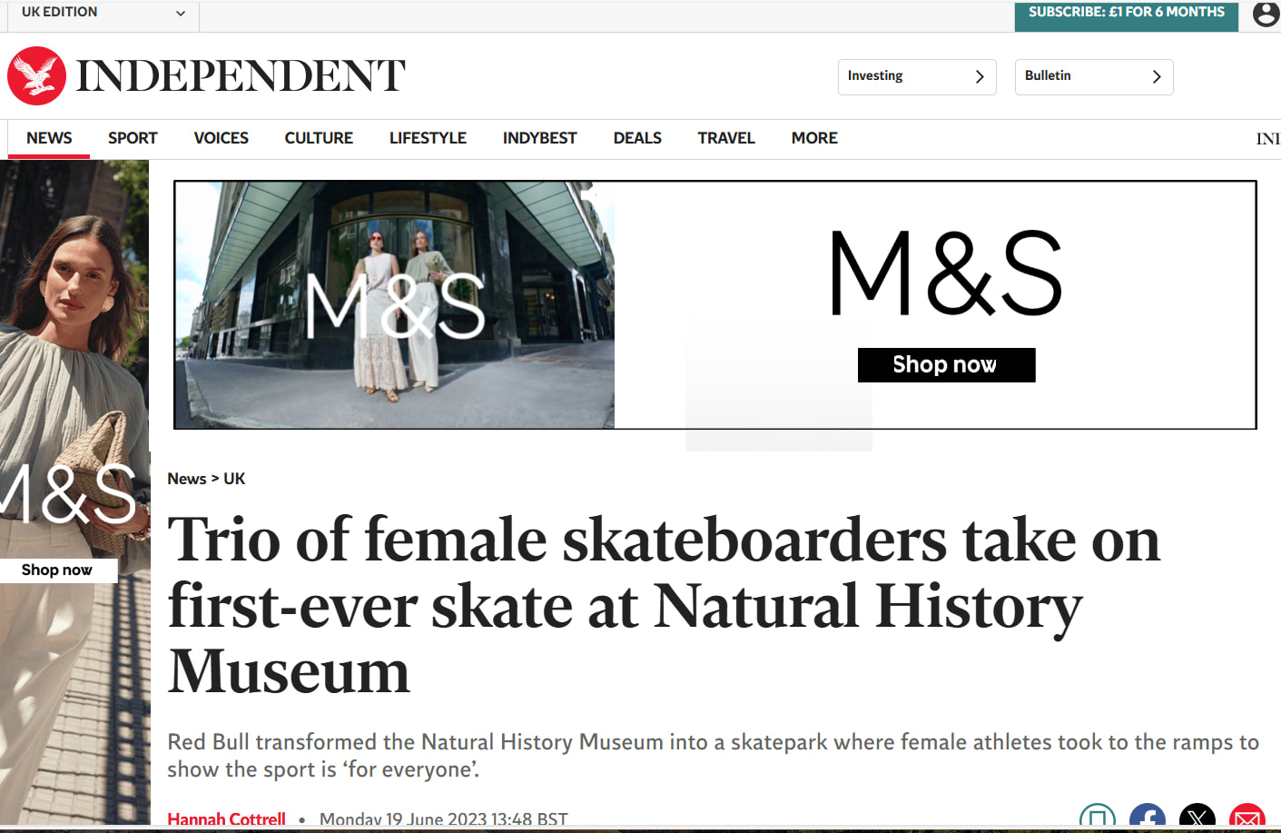The height and width of the screenshot is (833, 1281).
Task: Open the Voices menu item
Action: [221, 138]
